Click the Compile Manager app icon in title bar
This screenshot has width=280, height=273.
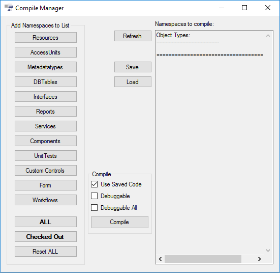[x=9, y=8]
